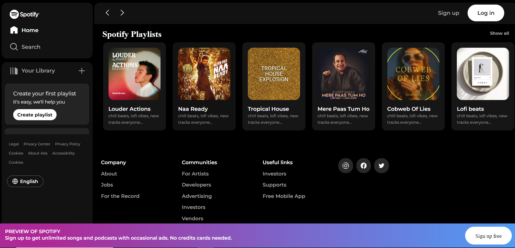Open Supports under Useful links

tap(274, 185)
